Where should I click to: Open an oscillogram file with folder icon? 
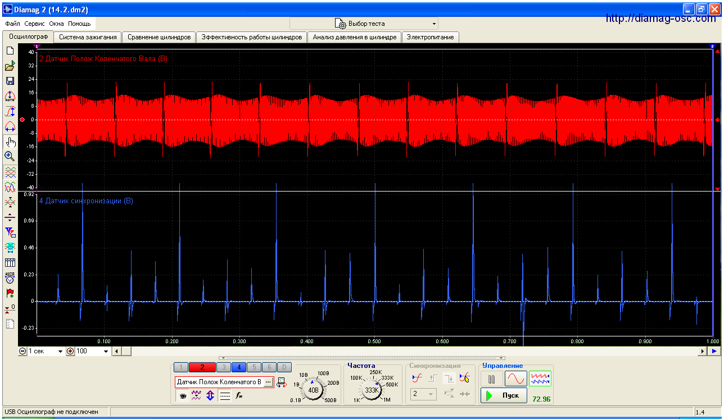tap(10, 66)
